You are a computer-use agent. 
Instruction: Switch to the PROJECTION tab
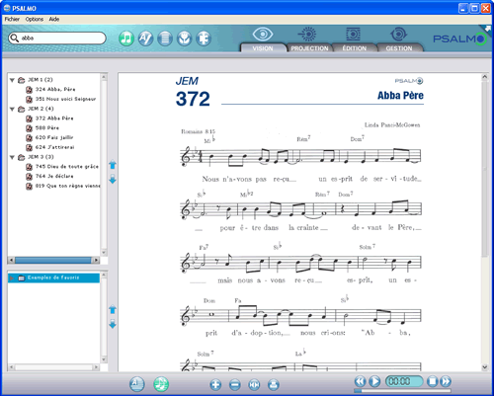pyautogui.click(x=309, y=48)
